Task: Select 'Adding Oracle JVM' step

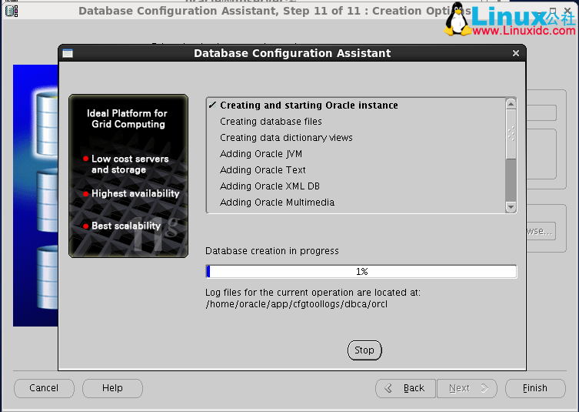Action: pyautogui.click(x=261, y=154)
